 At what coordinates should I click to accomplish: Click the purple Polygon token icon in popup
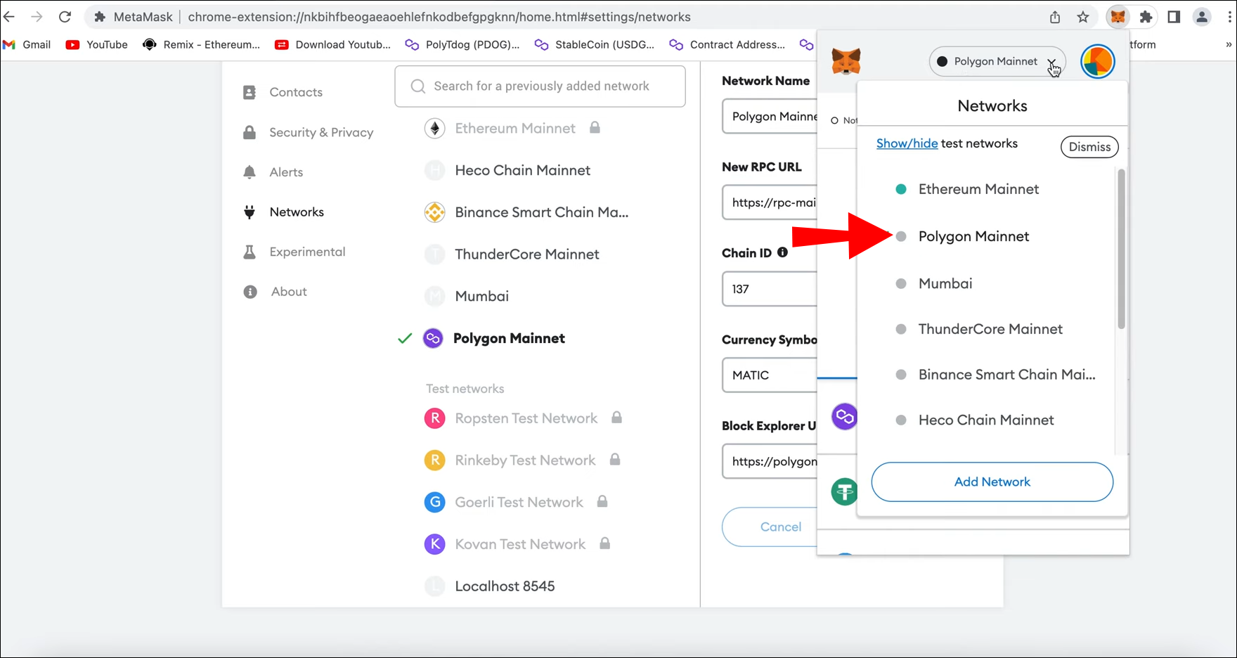(x=844, y=416)
